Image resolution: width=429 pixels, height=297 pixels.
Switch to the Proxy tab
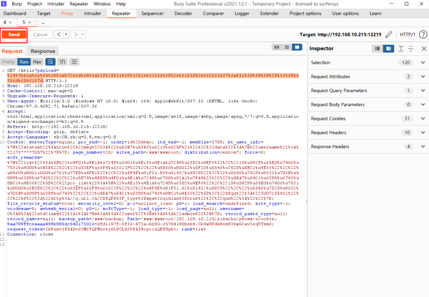[67, 13]
